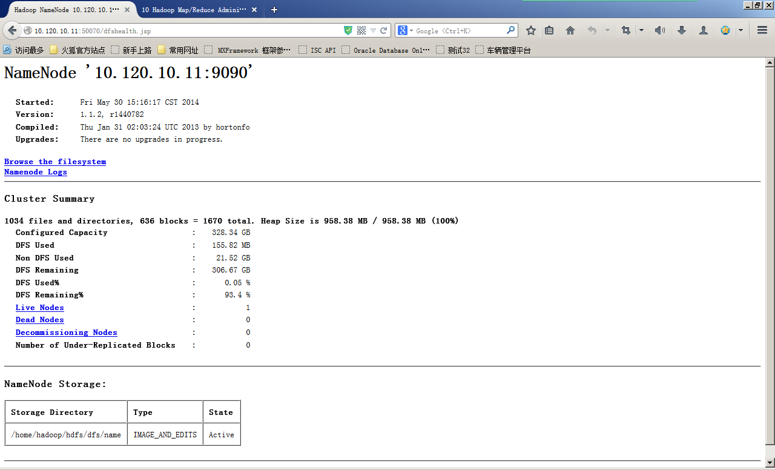
Task: Click the Google search input field
Action: click(460, 30)
